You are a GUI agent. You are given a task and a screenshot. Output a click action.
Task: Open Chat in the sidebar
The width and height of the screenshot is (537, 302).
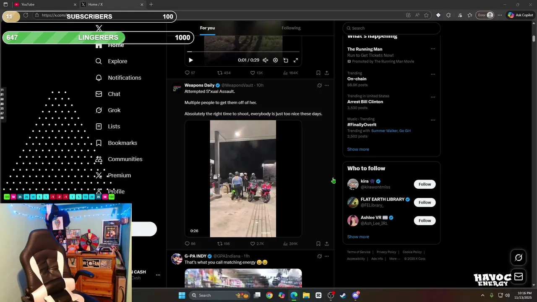(108, 94)
